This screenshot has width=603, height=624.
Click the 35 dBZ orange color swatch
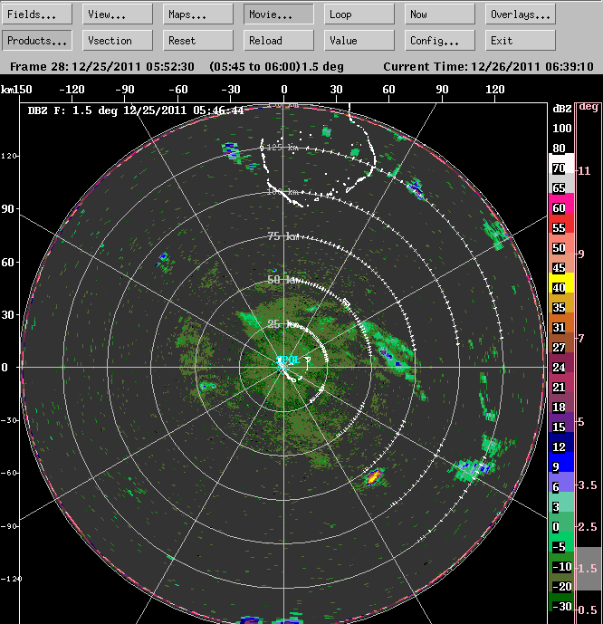point(561,302)
